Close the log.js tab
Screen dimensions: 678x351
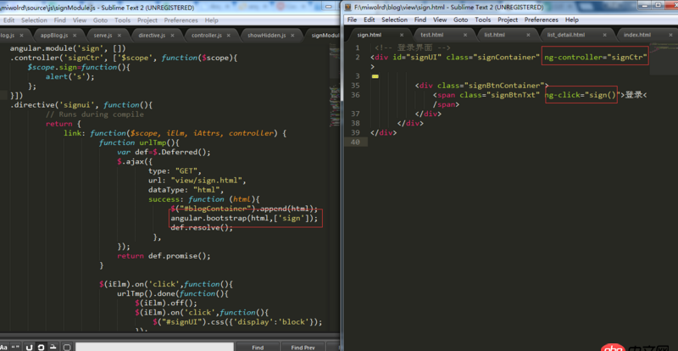[x=20, y=36]
